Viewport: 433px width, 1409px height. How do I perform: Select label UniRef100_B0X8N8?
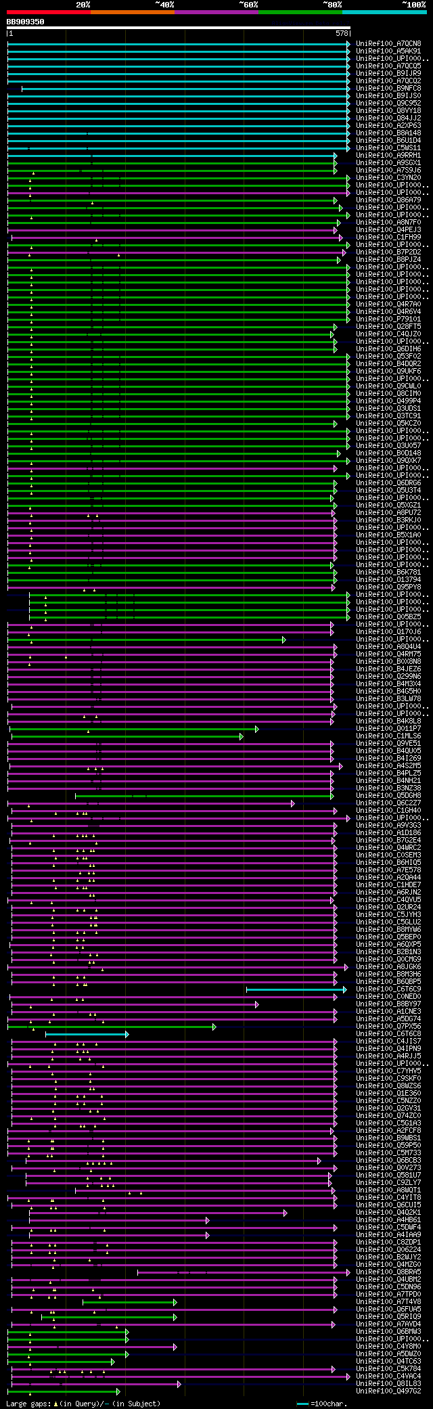point(388,662)
